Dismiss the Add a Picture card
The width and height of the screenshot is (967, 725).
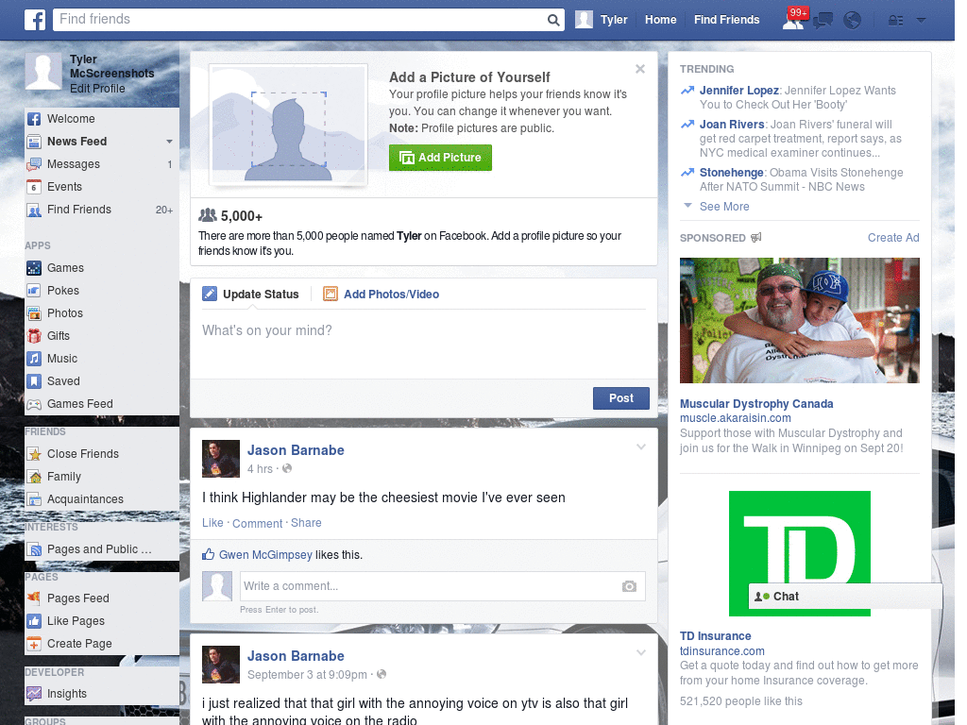click(640, 69)
